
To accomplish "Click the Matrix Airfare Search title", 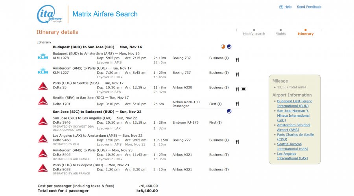I will point(105,14).
